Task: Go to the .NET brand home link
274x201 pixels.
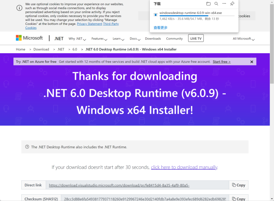Action: tap(59, 39)
